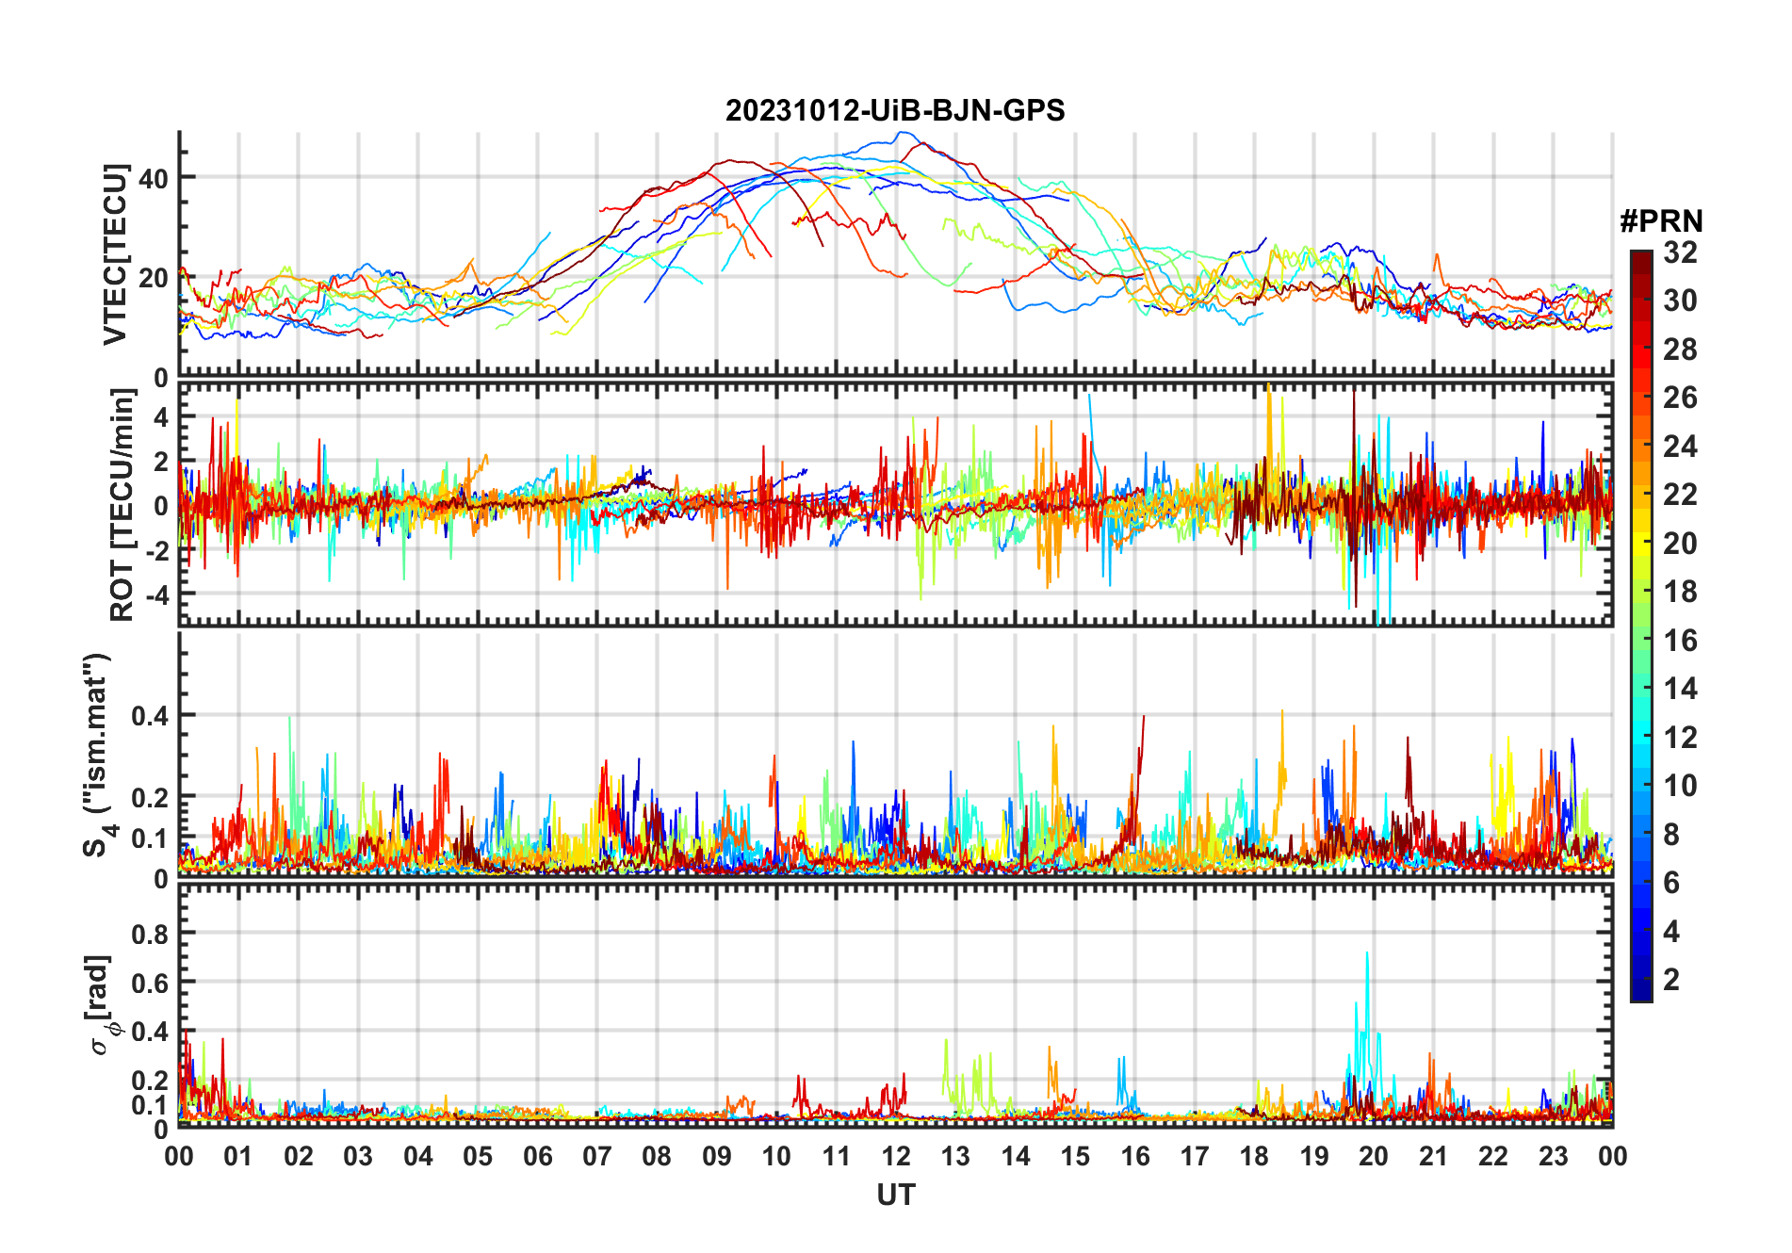Pick the "26" PRN colorbar label
This screenshot has width=1792, height=1253.
coord(1680,398)
